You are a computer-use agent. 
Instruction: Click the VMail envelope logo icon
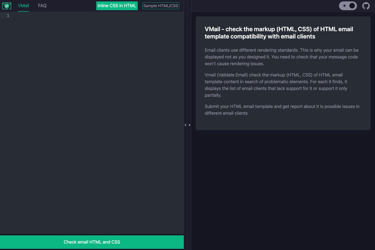(x=7, y=6)
